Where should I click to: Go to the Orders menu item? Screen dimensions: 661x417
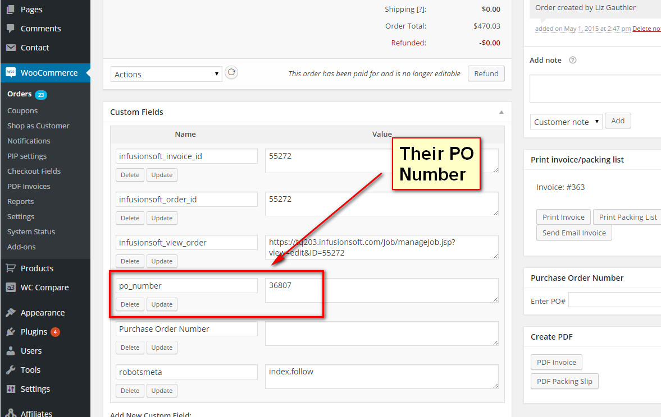19,94
